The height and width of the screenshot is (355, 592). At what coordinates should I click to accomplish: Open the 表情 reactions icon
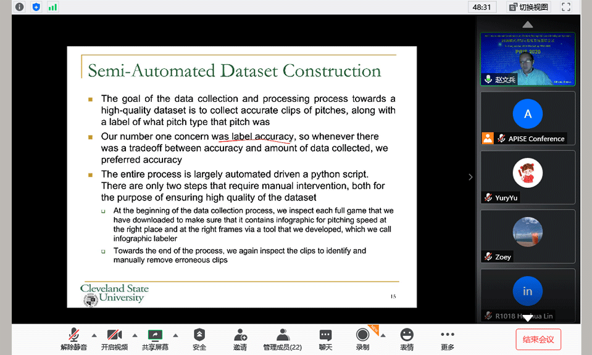[x=407, y=339]
